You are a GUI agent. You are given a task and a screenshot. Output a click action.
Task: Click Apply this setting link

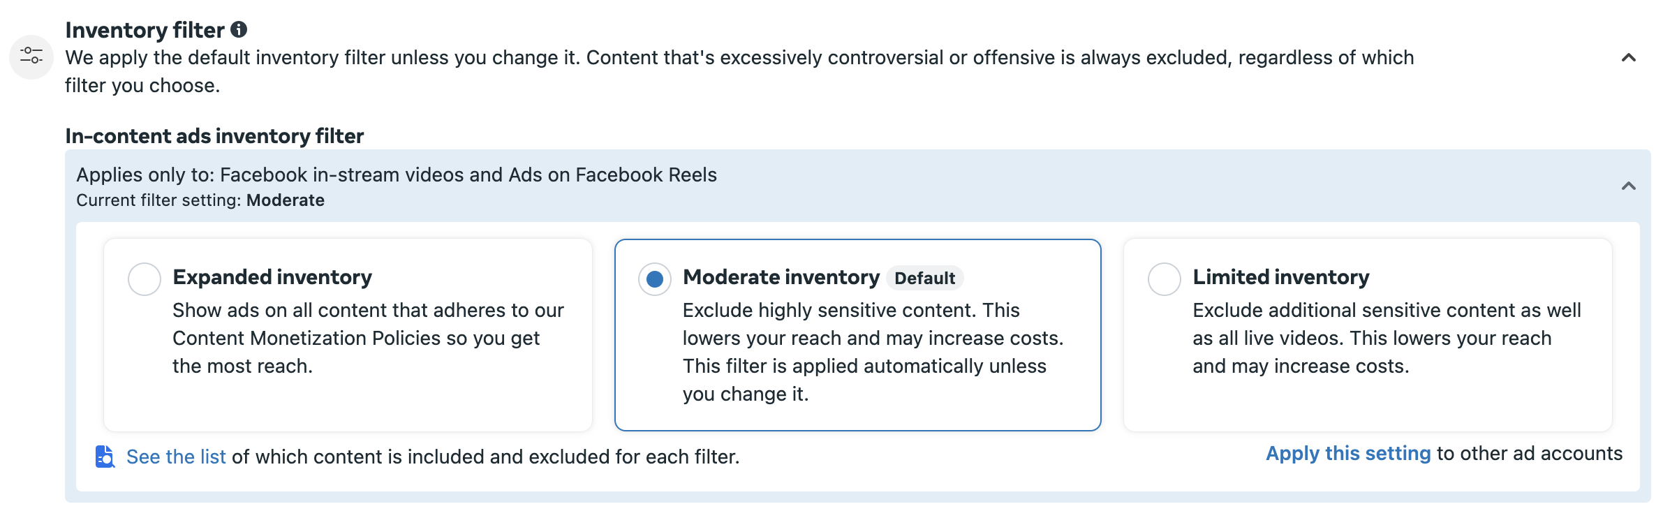[1348, 453]
